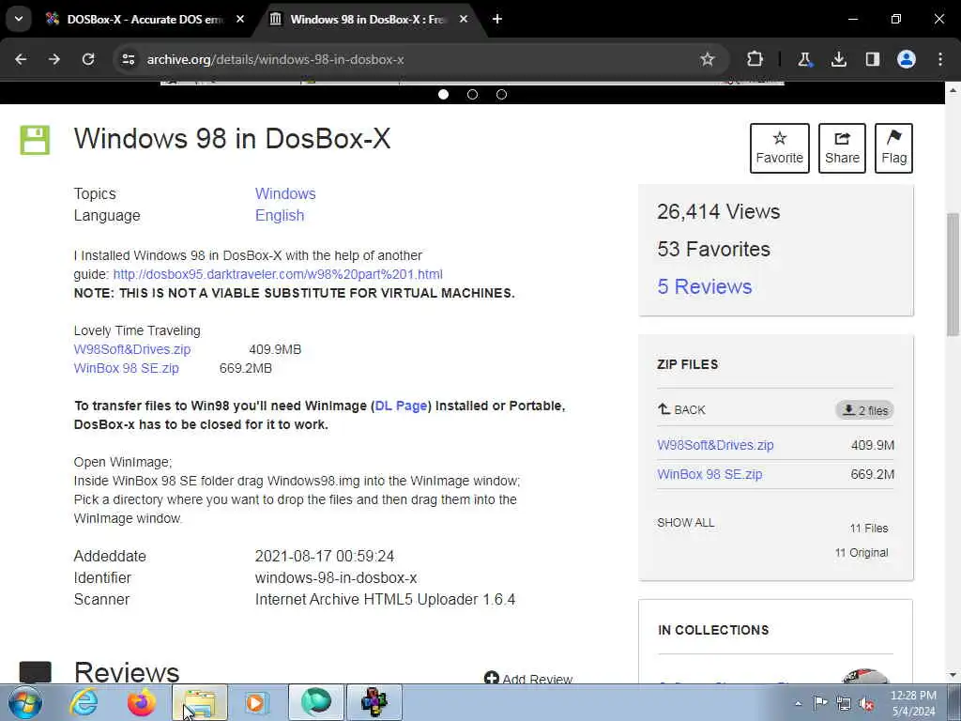Switch to DOSBox-X taskbar icon
Image resolution: width=961 pixels, height=721 pixels.
pos(374,702)
